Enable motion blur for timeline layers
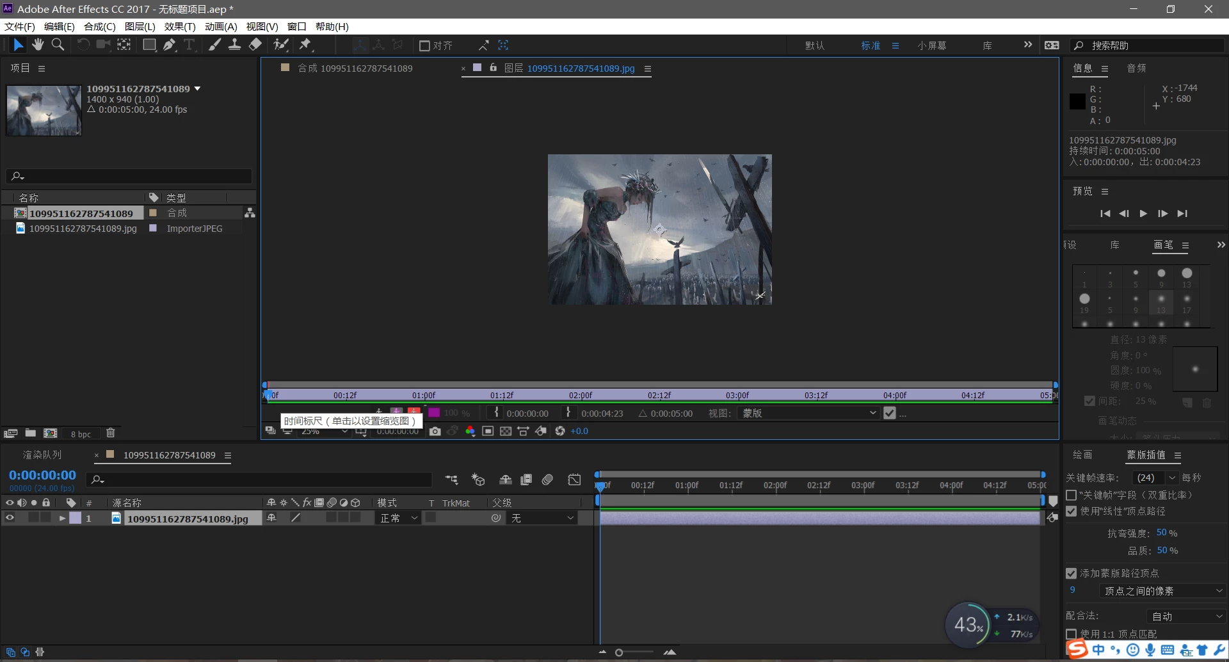This screenshot has height=662, width=1229. click(547, 480)
